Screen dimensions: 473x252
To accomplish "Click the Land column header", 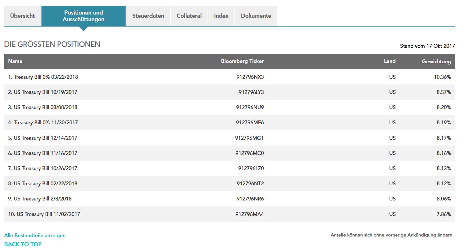I will coord(389,61).
